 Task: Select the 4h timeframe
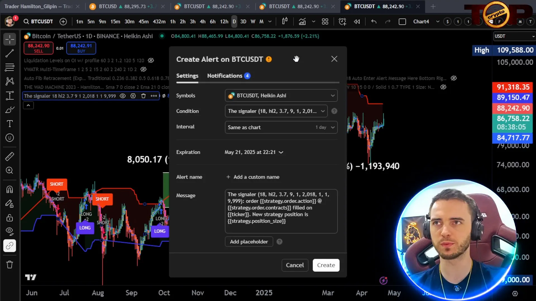pos(203,21)
